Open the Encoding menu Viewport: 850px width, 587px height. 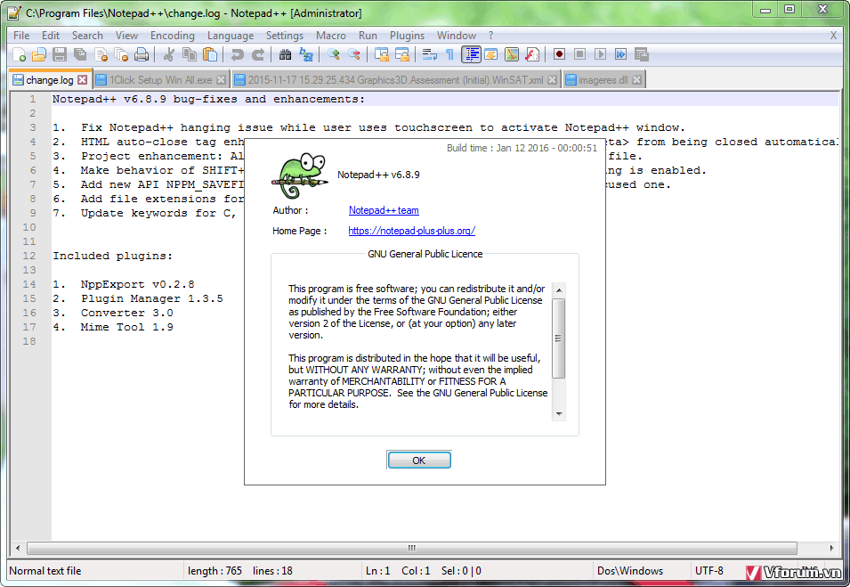(x=172, y=36)
